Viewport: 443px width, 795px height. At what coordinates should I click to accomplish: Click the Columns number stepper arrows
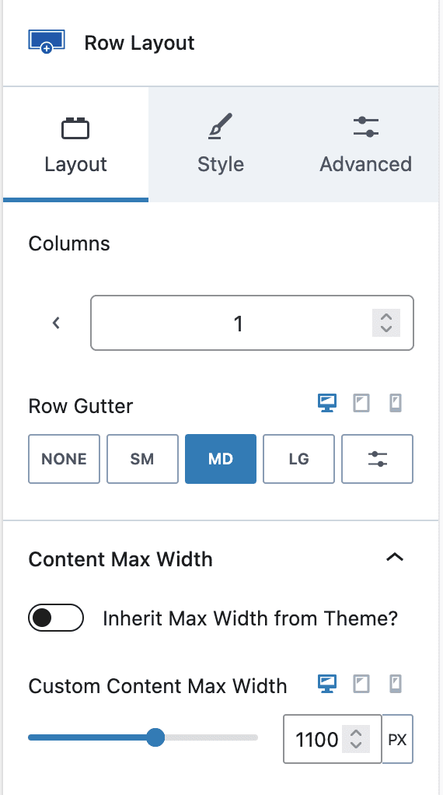click(x=386, y=323)
